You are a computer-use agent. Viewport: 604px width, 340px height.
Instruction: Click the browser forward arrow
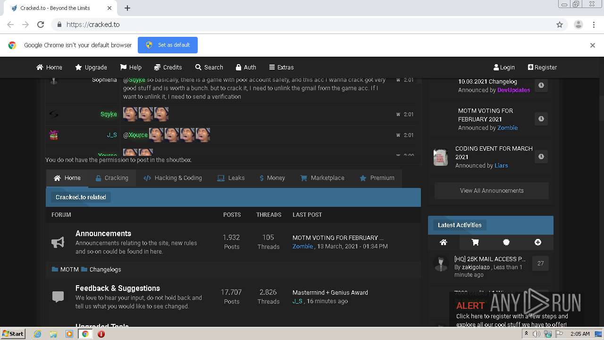pos(25,25)
